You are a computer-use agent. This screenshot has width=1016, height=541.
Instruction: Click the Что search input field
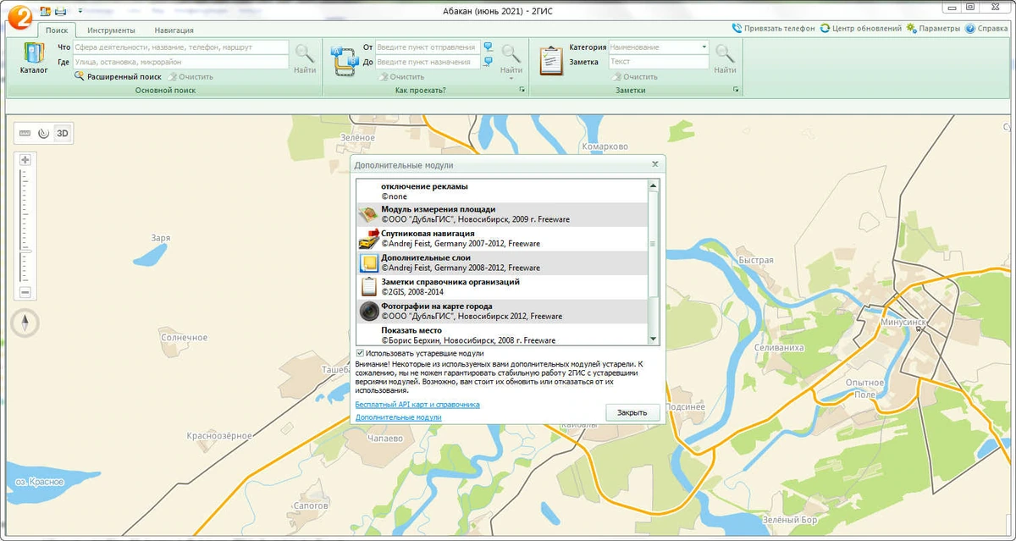pyautogui.click(x=180, y=47)
